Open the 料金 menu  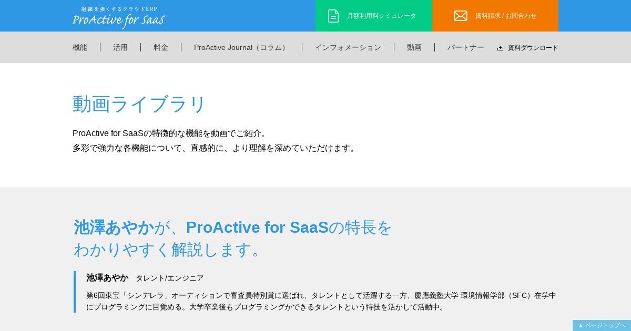[161, 47]
